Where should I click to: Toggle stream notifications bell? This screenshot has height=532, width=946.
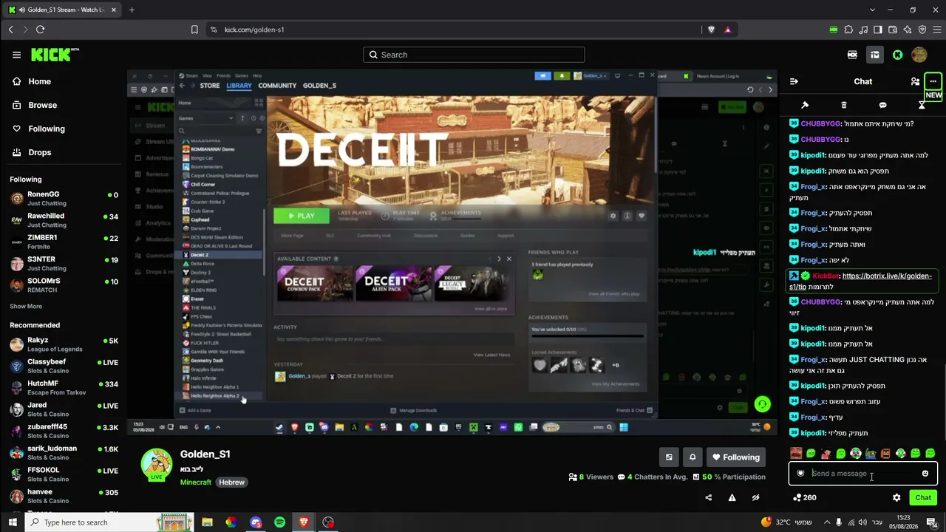693,457
